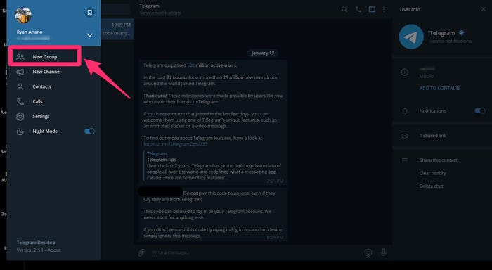Click the Calls phone icon
This screenshot has height=270, width=492.
[x=20, y=101]
